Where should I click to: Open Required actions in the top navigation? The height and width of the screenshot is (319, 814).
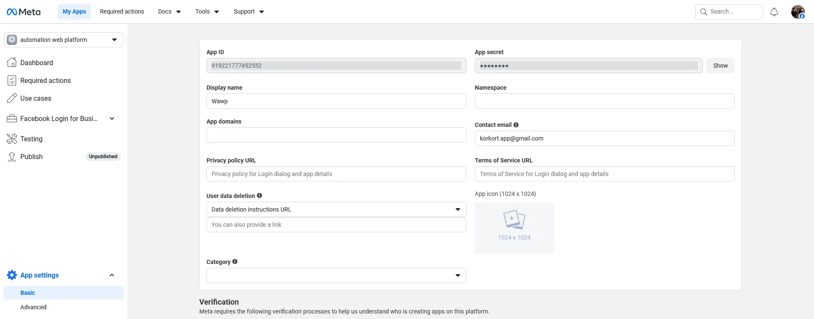[x=122, y=12]
